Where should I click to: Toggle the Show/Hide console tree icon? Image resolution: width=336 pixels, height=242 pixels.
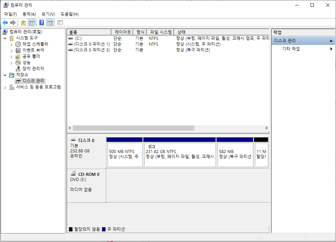[x=32, y=22]
